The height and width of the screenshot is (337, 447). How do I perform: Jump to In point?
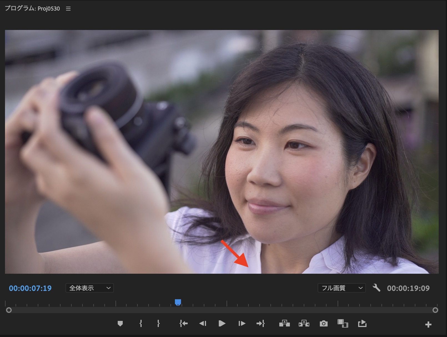[x=184, y=323]
